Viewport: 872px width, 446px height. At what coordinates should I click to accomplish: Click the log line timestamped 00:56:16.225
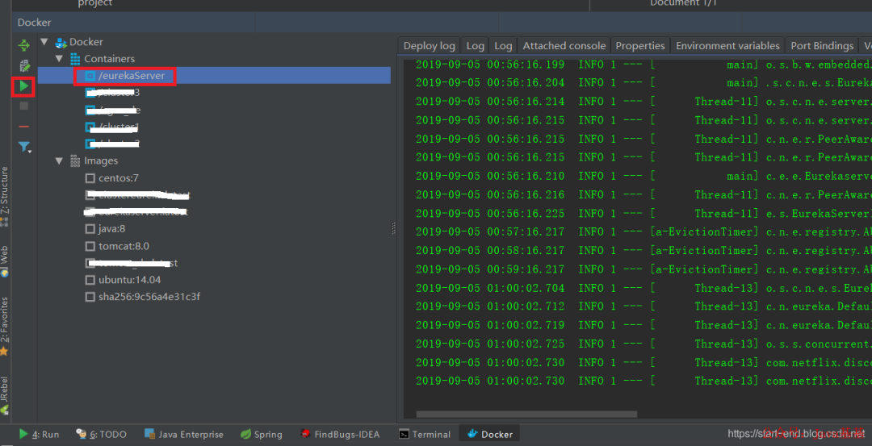click(644, 213)
